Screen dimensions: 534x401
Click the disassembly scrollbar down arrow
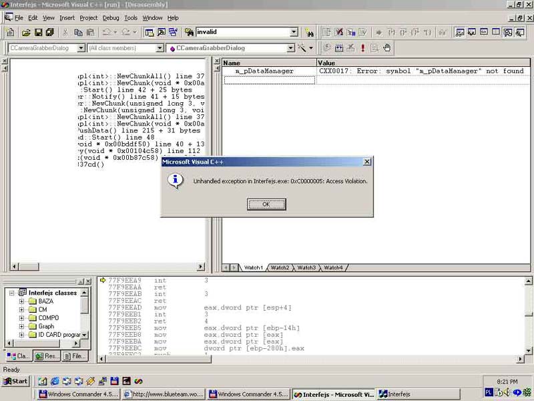coord(528,350)
